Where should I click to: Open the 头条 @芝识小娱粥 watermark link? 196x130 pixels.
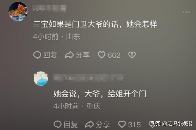[x=171, y=123]
